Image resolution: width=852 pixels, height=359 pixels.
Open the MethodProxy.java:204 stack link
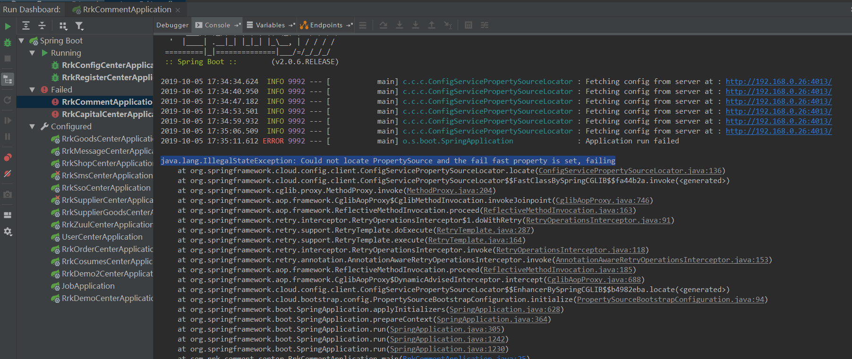click(449, 191)
